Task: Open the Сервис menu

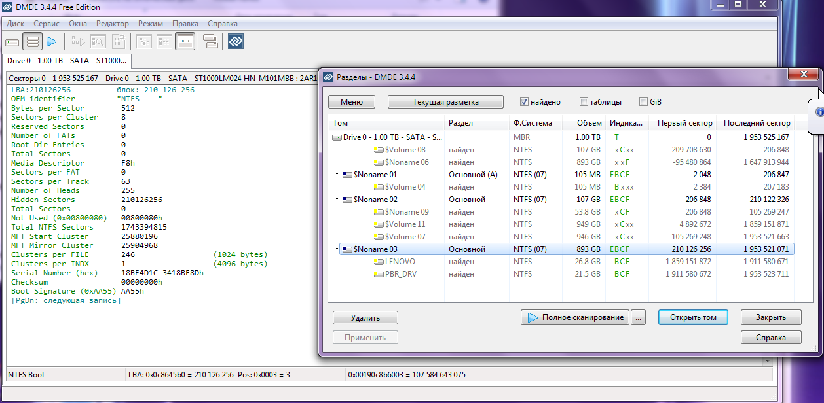Action: [47, 23]
